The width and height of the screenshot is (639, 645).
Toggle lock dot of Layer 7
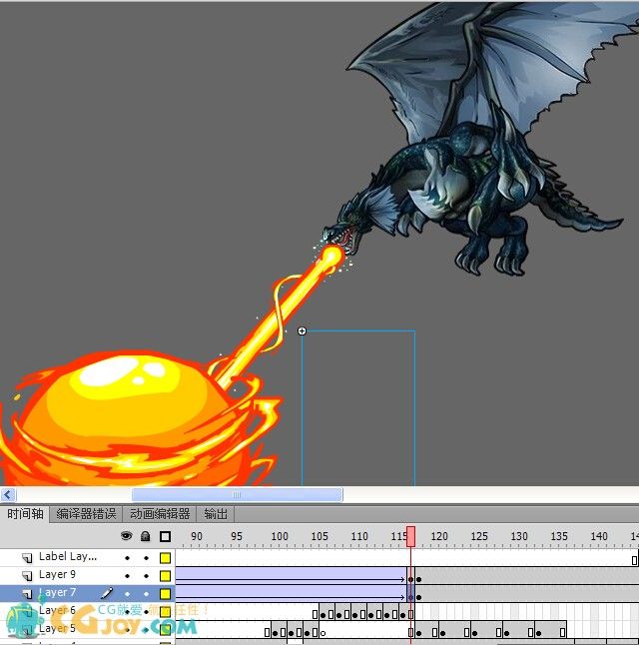click(146, 594)
